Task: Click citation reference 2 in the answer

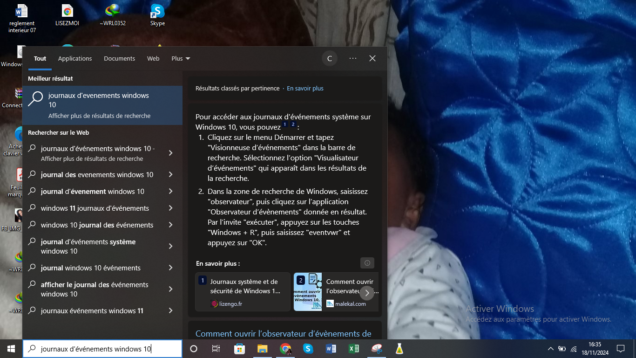Action: pyautogui.click(x=293, y=124)
